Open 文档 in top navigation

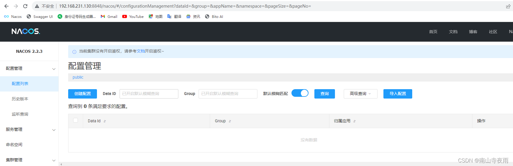453,32
